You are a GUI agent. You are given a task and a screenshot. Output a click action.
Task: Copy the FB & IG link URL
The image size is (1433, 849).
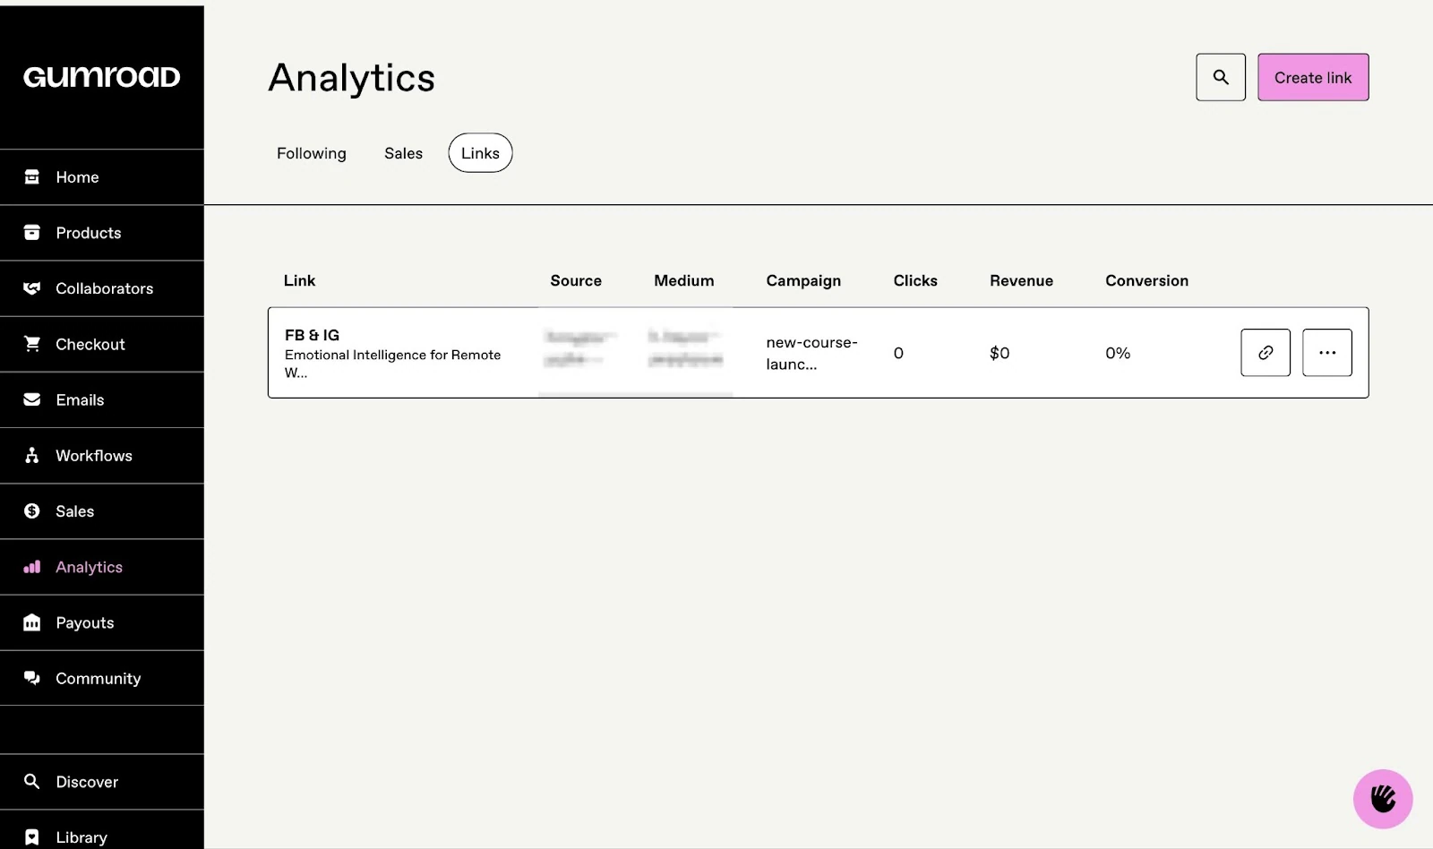[1266, 353]
